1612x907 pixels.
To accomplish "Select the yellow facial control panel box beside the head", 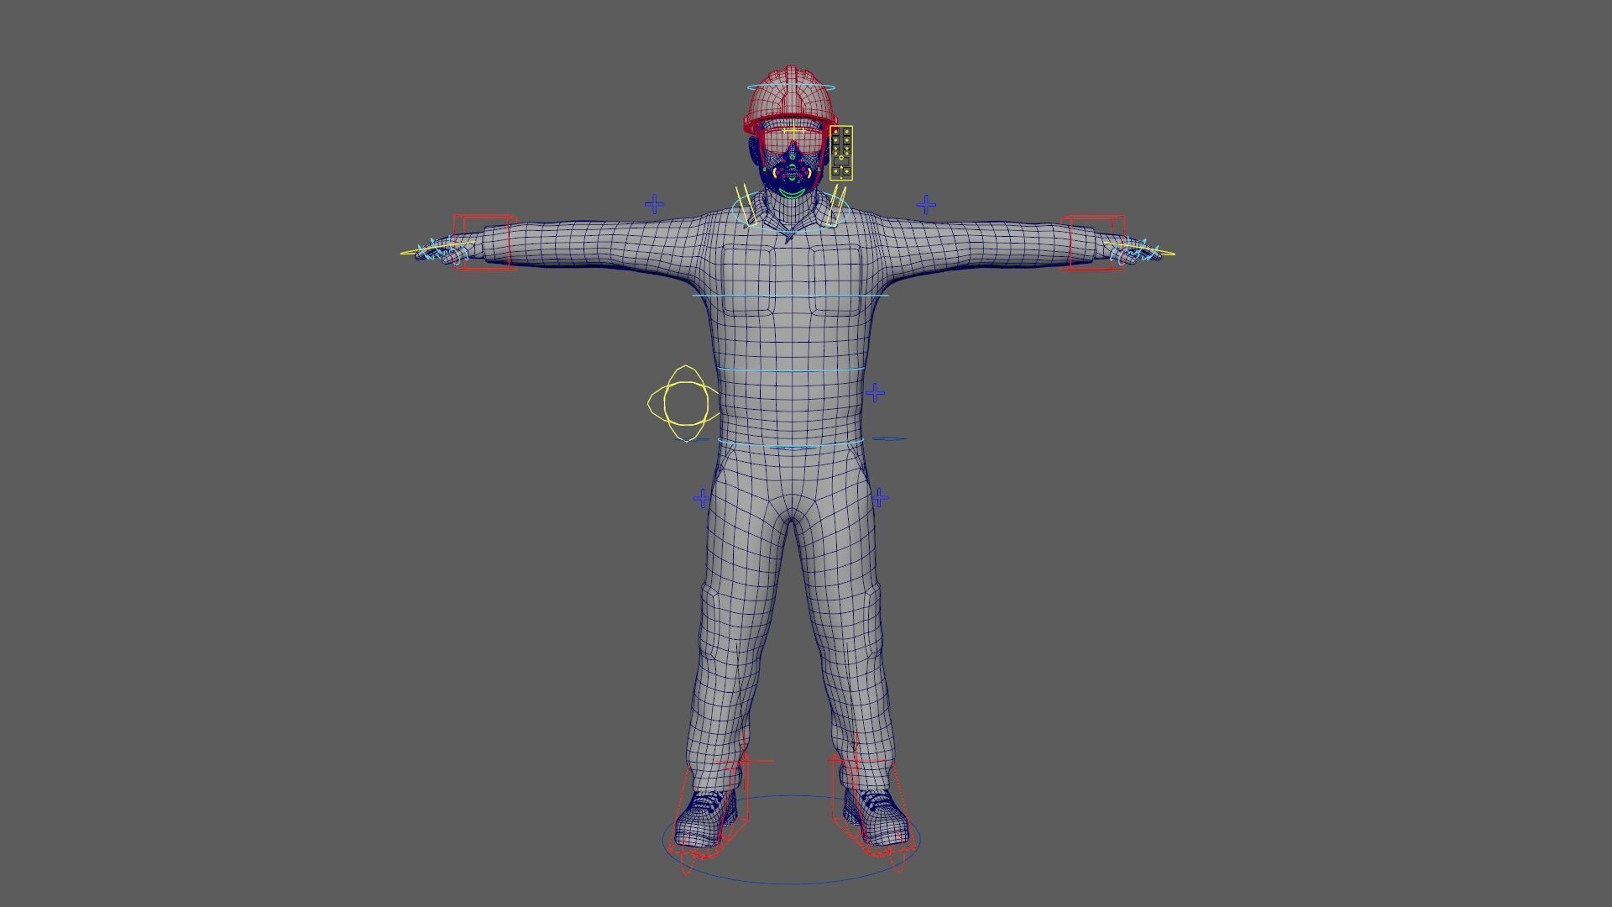I will [841, 153].
